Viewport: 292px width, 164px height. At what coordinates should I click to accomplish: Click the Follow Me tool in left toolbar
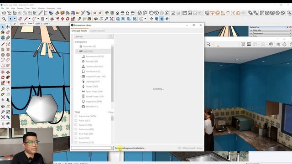(x=8, y=77)
